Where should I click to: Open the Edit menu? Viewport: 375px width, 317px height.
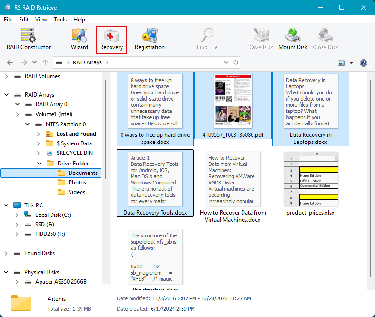click(24, 20)
